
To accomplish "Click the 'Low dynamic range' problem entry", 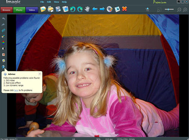I will click(x=13, y=86).
